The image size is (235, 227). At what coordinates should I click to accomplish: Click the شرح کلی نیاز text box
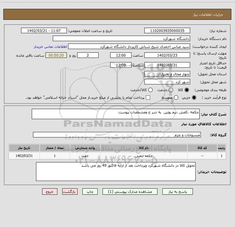coord(116,114)
